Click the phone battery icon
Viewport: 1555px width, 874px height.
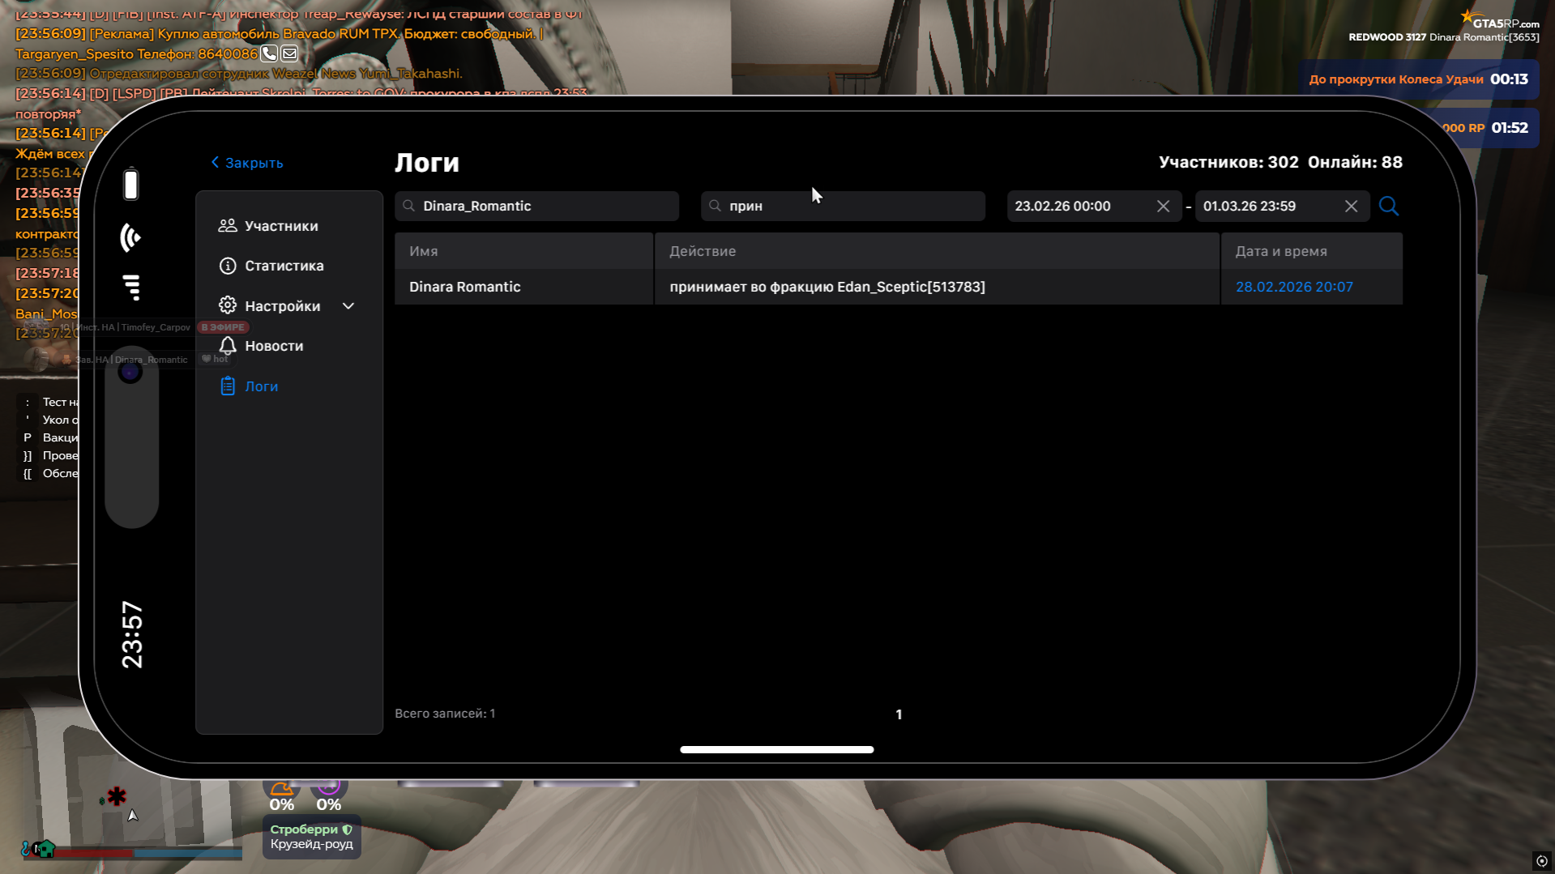(x=130, y=184)
